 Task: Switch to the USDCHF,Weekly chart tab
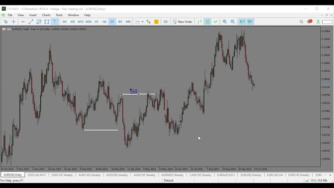(62, 175)
